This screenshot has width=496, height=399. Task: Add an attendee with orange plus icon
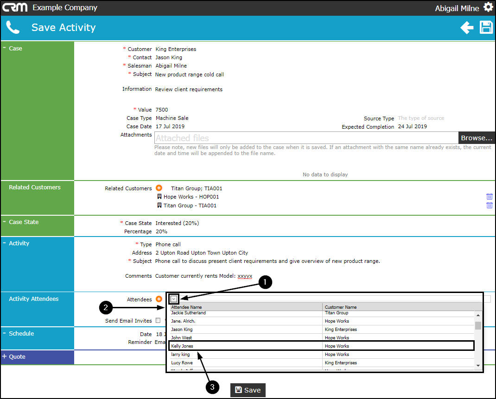159,299
